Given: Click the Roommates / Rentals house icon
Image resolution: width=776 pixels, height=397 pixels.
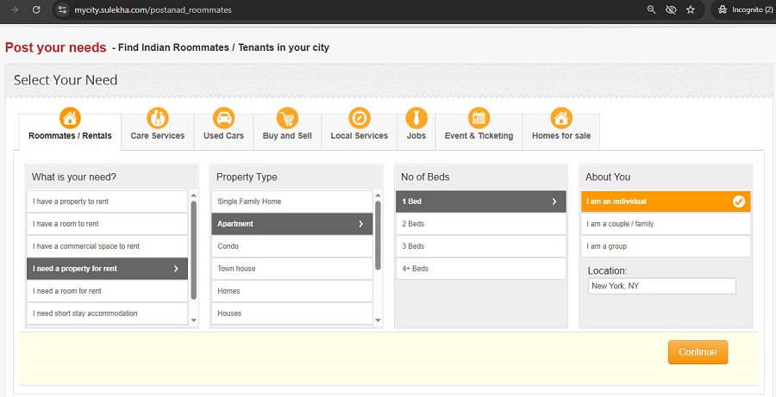Looking at the screenshot, I should [70, 118].
